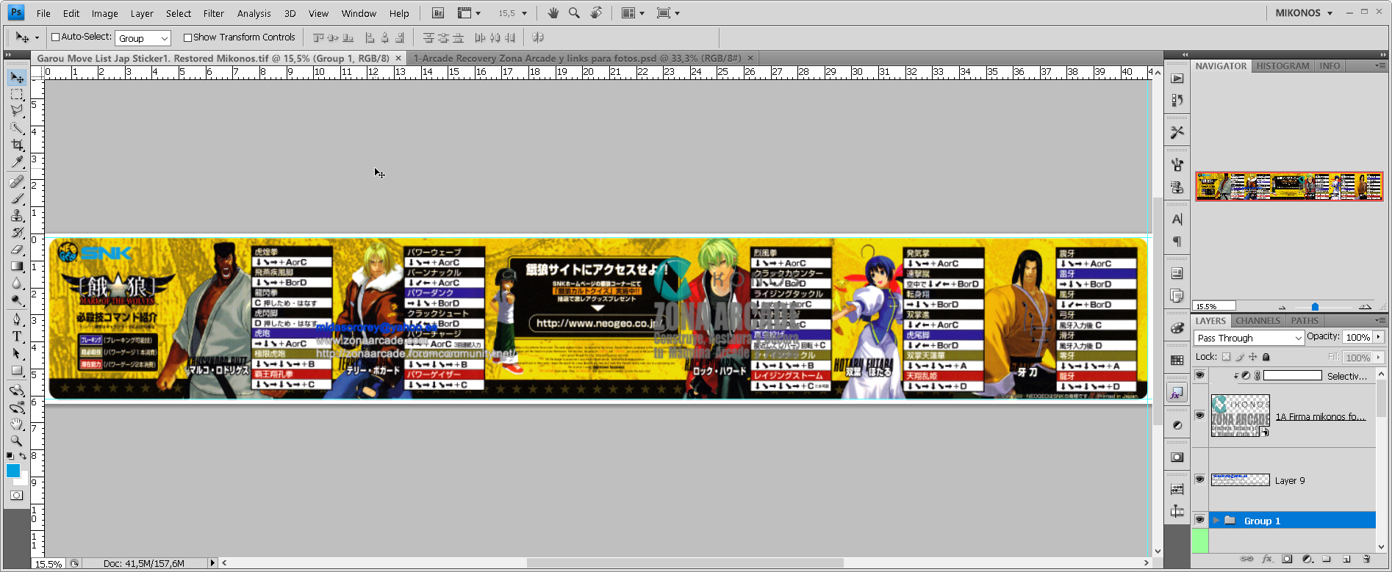1392x572 pixels.
Task: Expand the Group 1 folder
Action: coord(1216,521)
